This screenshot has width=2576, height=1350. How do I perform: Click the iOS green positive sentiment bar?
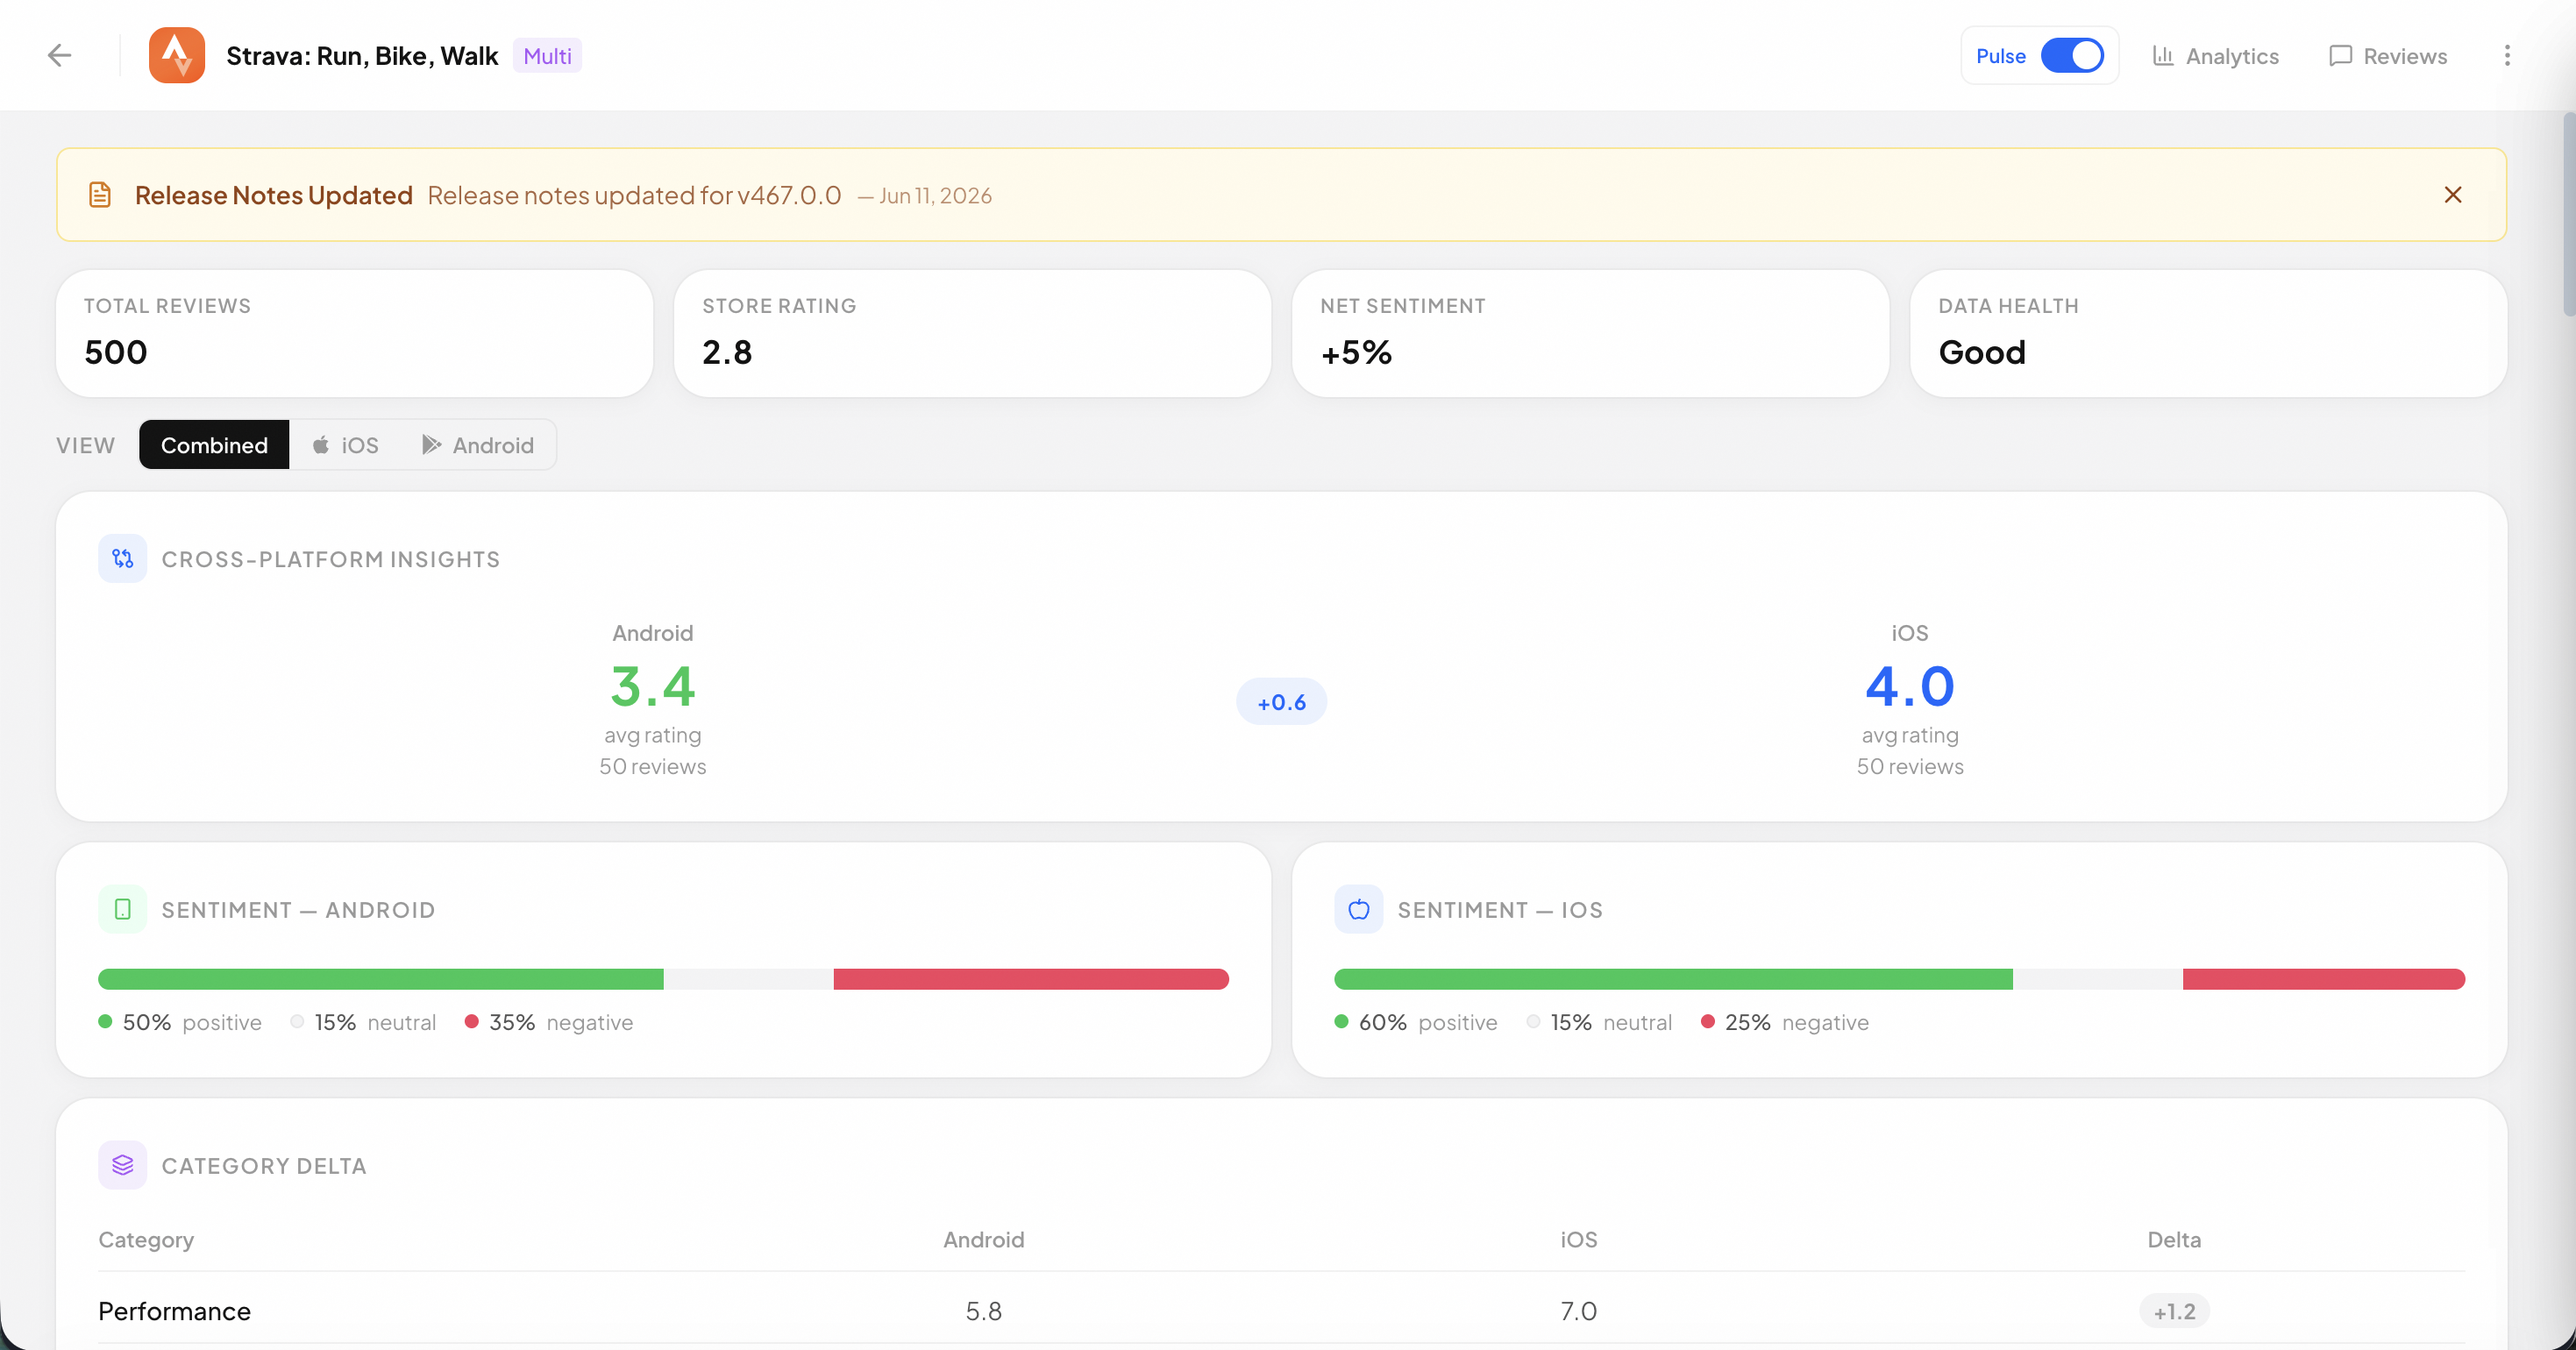(x=1673, y=979)
